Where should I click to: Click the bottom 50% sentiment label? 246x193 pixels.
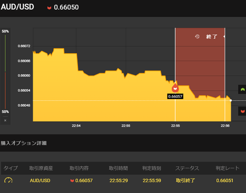5,112
